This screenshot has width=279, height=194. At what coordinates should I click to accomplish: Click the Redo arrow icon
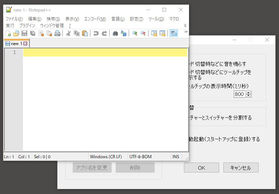point(104,33)
